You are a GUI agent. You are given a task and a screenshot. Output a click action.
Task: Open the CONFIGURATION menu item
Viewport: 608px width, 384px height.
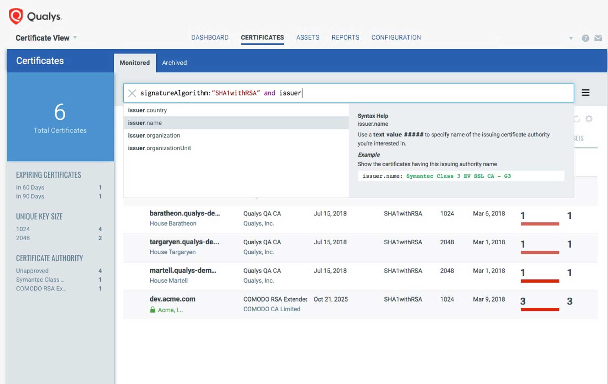pyautogui.click(x=396, y=37)
